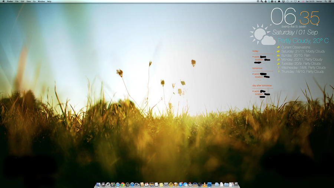Open the Notification Center icon
The image size is (334, 188).
pos(330,1)
